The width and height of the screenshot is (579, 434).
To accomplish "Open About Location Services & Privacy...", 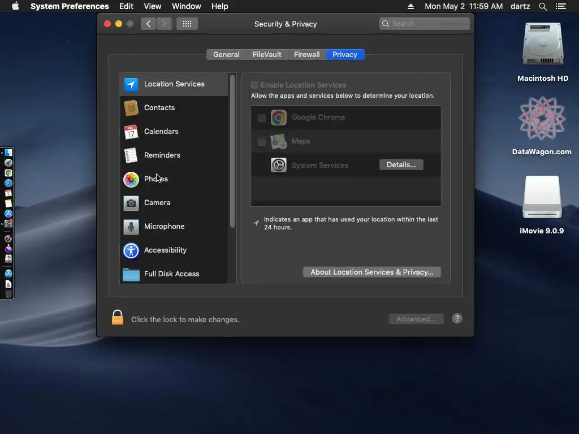I will [x=371, y=272].
